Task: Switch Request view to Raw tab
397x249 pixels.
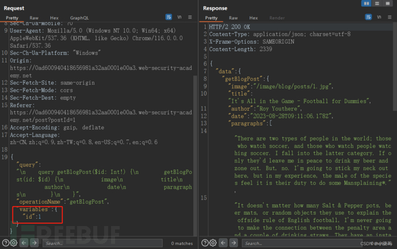Action: coord(34,18)
